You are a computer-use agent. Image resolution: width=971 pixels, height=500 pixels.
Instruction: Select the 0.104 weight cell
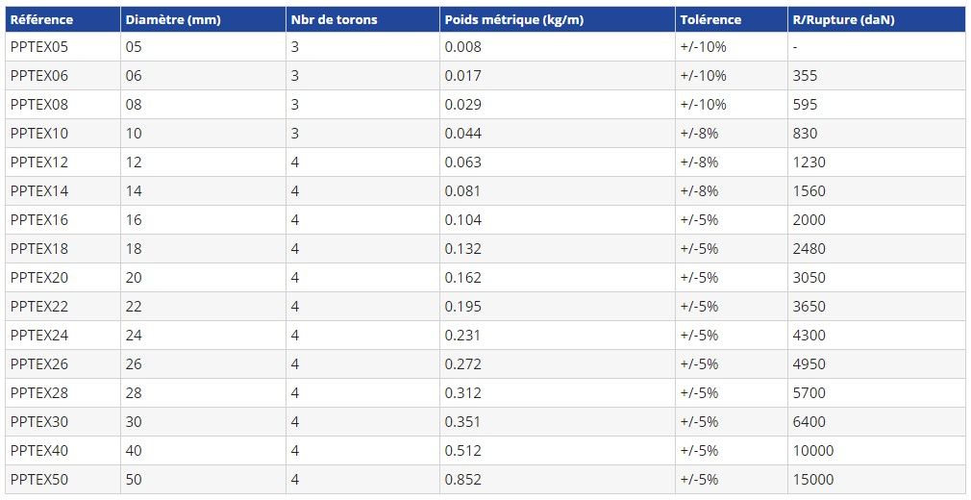point(463,219)
